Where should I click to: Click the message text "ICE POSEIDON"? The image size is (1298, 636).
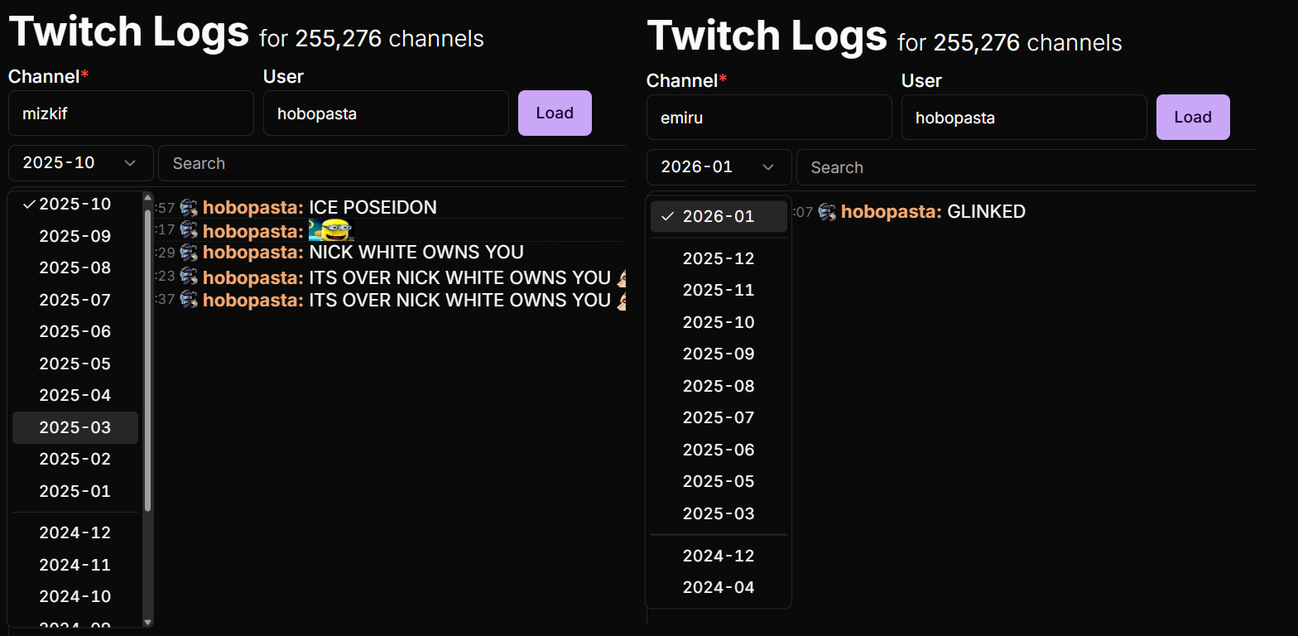[x=373, y=208]
